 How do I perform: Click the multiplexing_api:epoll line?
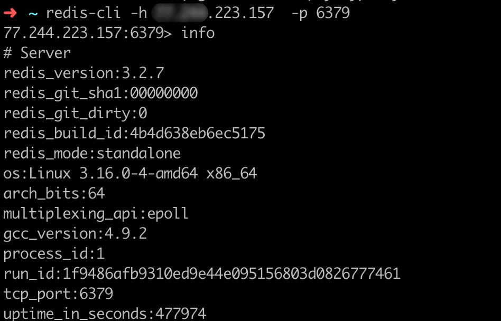pyautogui.click(x=96, y=214)
